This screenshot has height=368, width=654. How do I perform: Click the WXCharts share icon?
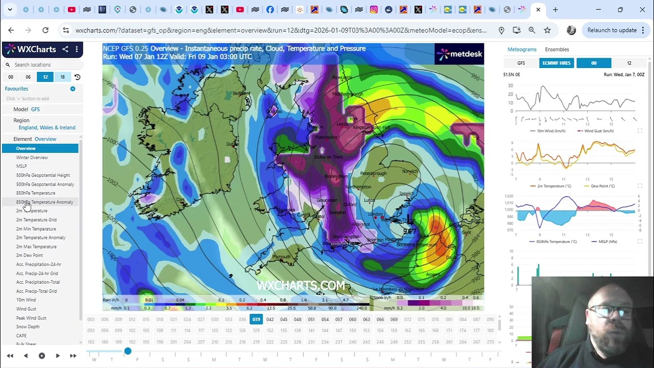coord(65,49)
